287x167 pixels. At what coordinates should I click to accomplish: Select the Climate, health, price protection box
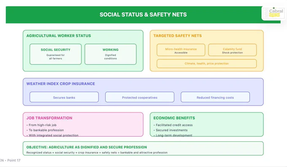click(x=207, y=64)
